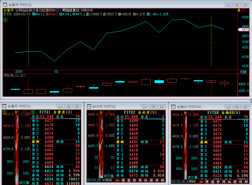This screenshot has height=185, width=252.
Task: Open the 解 tab in the FITX2 window
Action: point(163,181)
